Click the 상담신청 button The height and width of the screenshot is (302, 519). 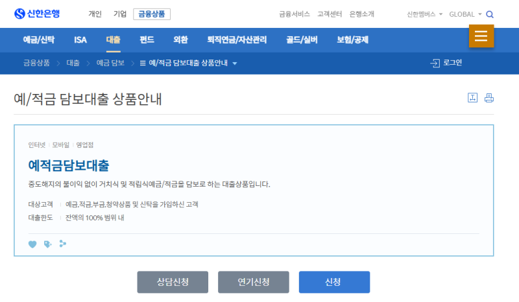(x=173, y=282)
